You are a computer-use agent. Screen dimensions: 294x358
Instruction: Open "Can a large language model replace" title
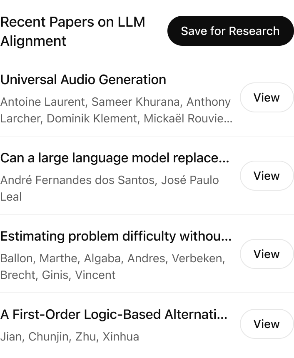click(115, 158)
